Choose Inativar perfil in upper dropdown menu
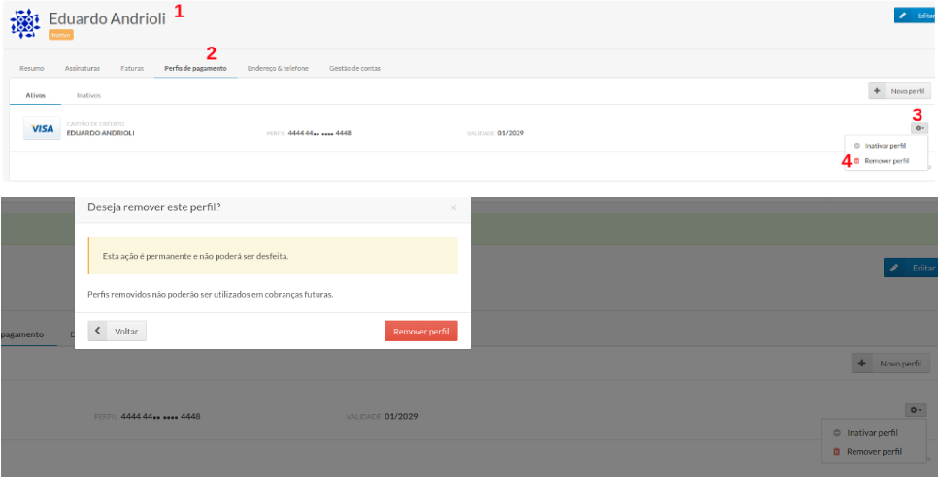 (885, 146)
